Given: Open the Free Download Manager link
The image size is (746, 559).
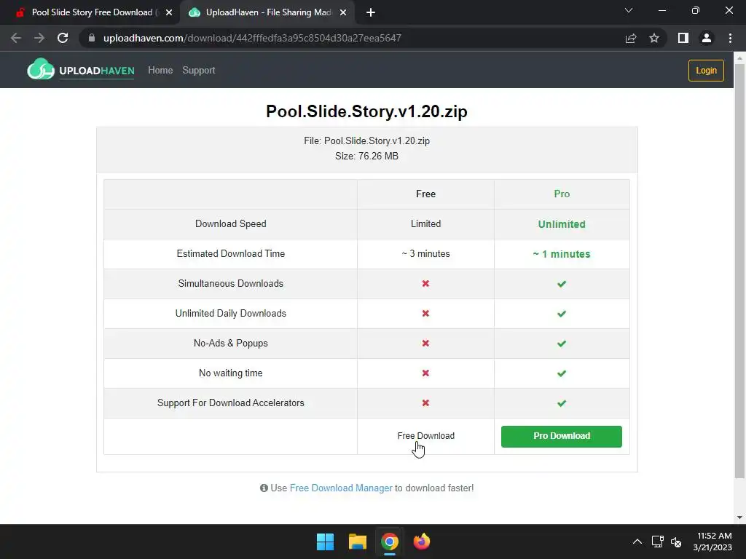Looking at the screenshot, I should (x=341, y=488).
